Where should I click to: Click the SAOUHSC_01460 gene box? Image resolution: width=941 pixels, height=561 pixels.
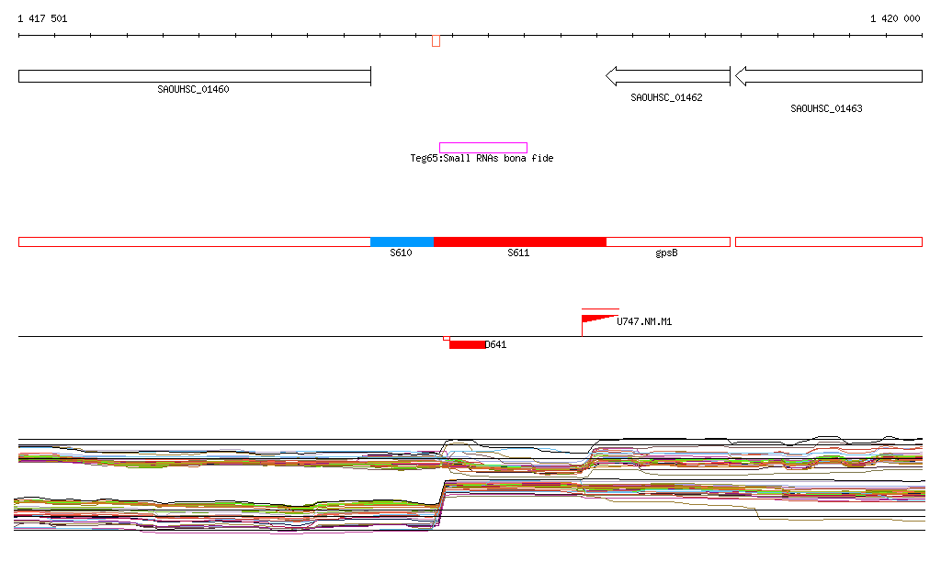click(194, 76)
